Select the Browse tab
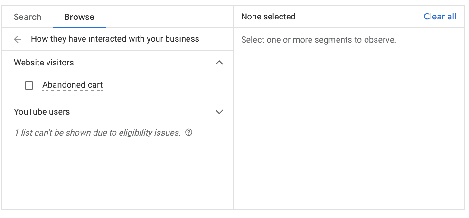This screenshot has width=469, height=218. tap(79, 17)
